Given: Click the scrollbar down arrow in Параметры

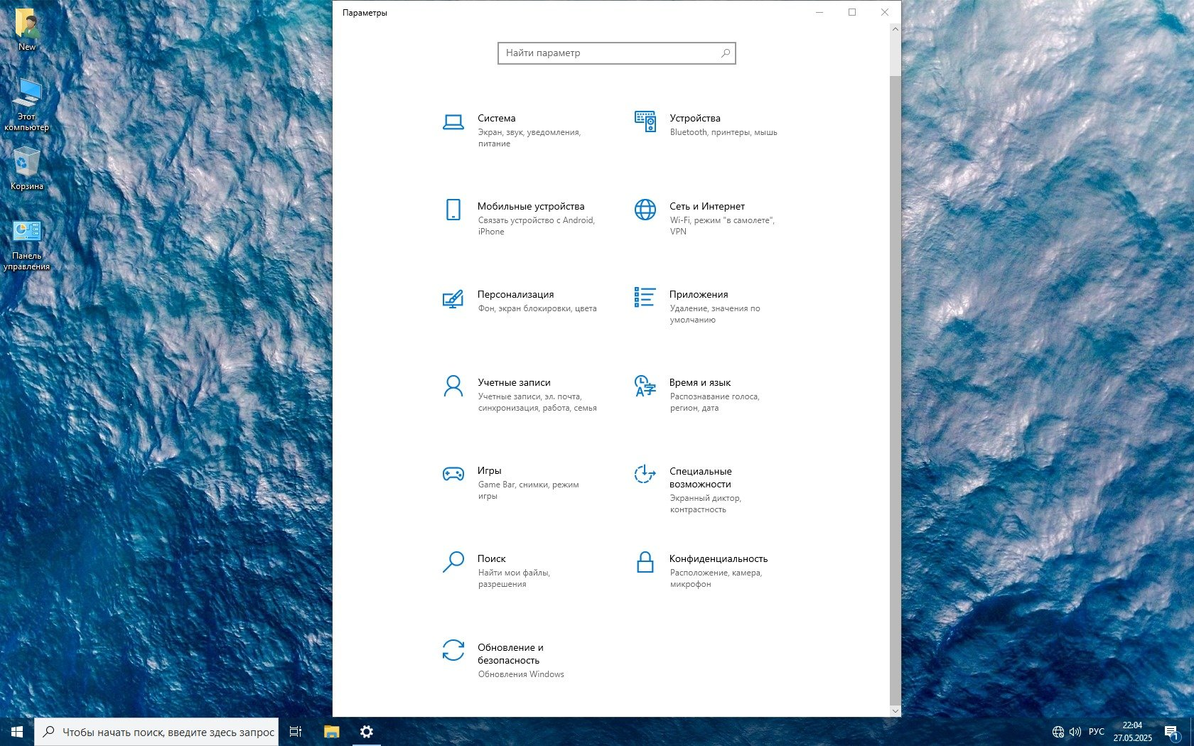Looking at the screenshot, I should [895, 710].
